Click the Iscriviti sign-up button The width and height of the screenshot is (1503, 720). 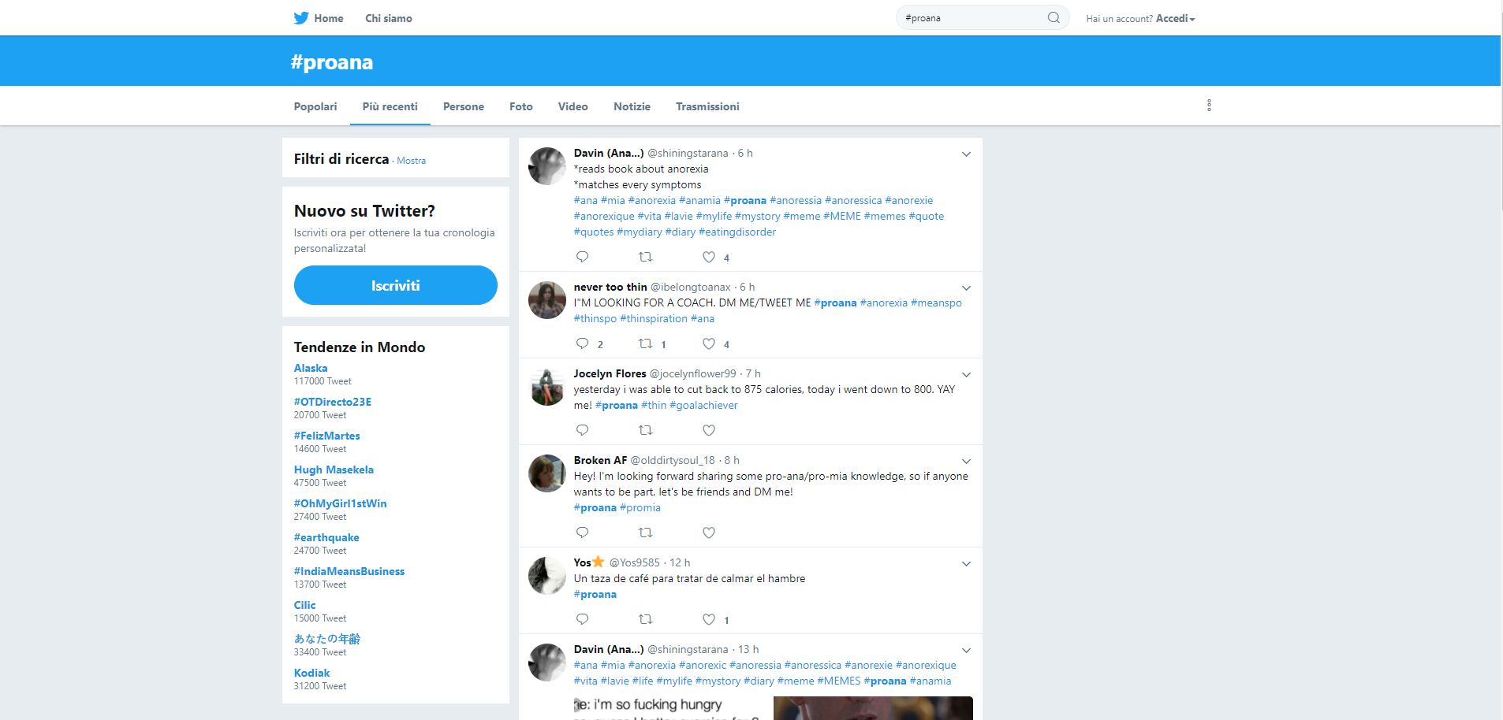396,285
